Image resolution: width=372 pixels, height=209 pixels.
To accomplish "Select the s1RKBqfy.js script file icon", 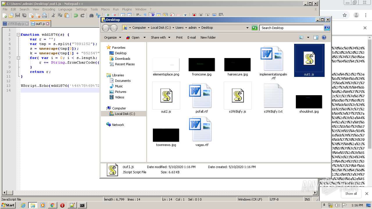I will tap(238, 96).
